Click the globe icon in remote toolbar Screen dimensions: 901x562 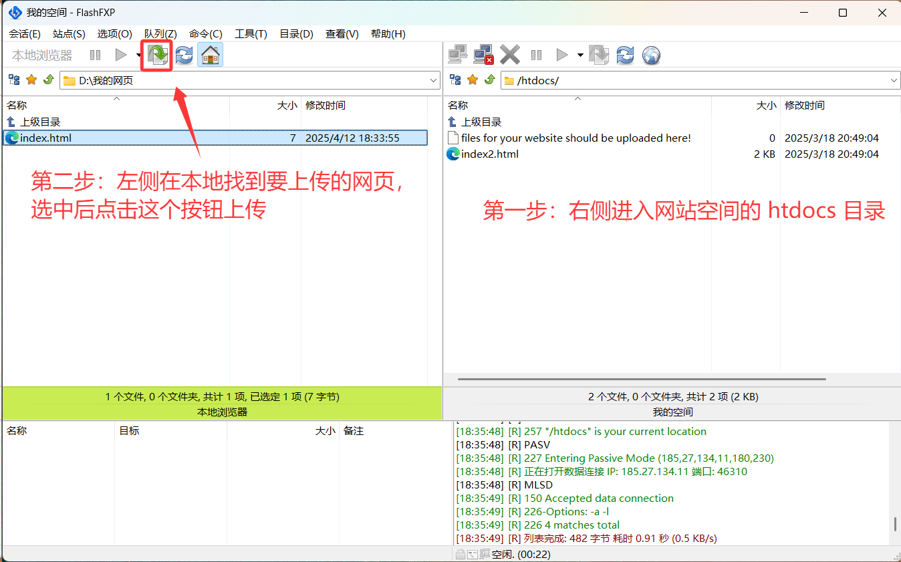[652, 55]
